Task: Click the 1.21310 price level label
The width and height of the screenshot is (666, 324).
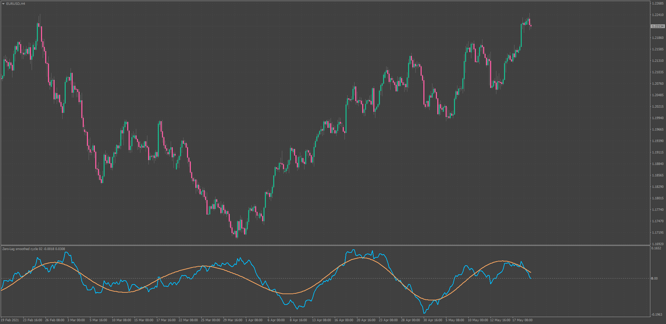Action: [x=658, y=61]
